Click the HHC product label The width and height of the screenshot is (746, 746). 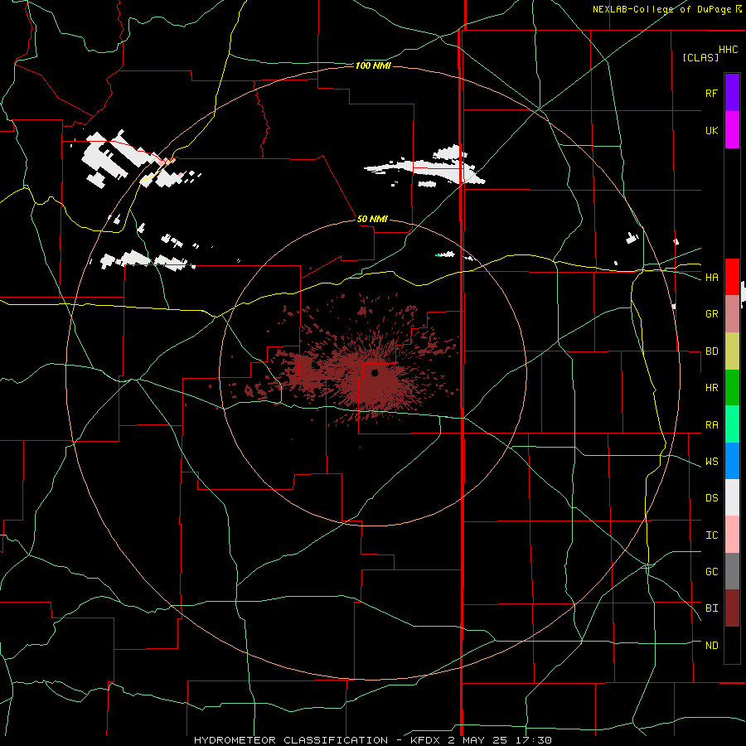(728, 50)
